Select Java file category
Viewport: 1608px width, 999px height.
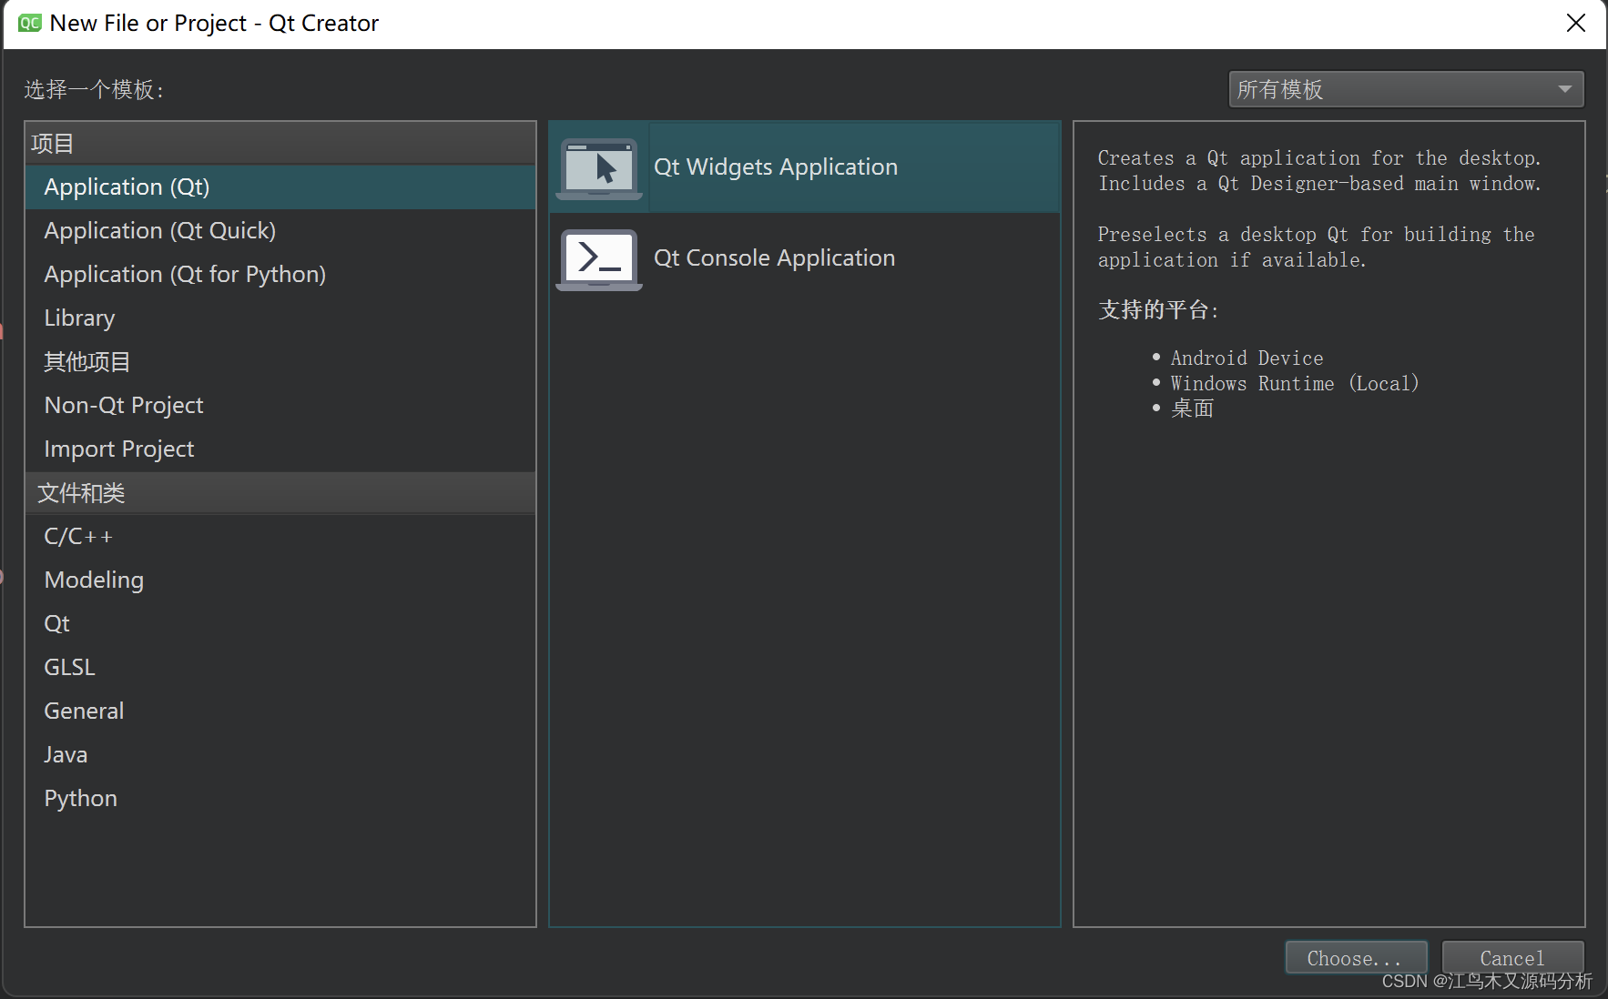(x=280, y=755)
